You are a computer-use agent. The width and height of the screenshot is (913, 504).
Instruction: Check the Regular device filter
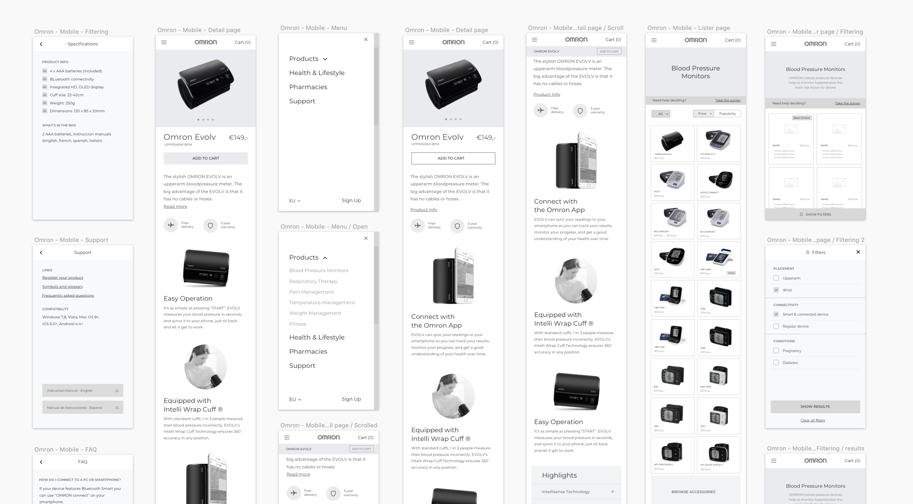tap(776, 326)
